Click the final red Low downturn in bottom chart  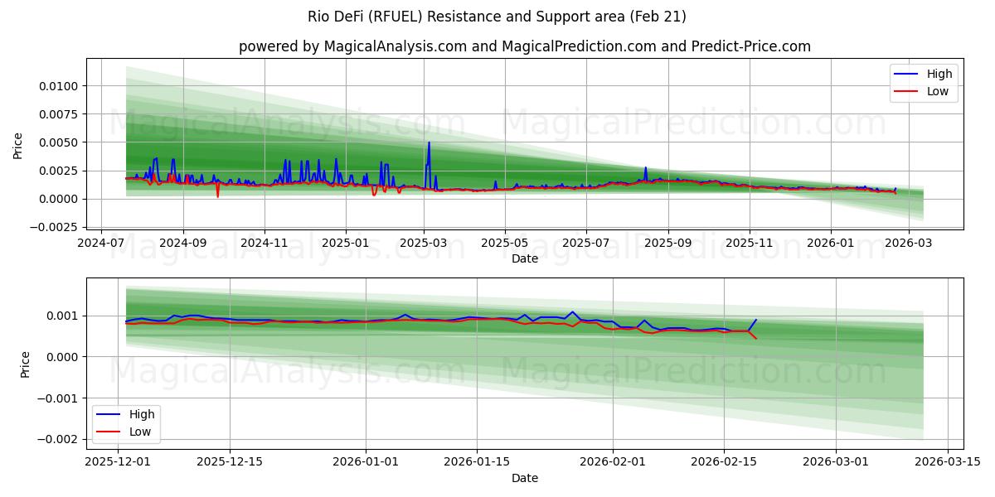pyautogui.click(x=752, y=335)
